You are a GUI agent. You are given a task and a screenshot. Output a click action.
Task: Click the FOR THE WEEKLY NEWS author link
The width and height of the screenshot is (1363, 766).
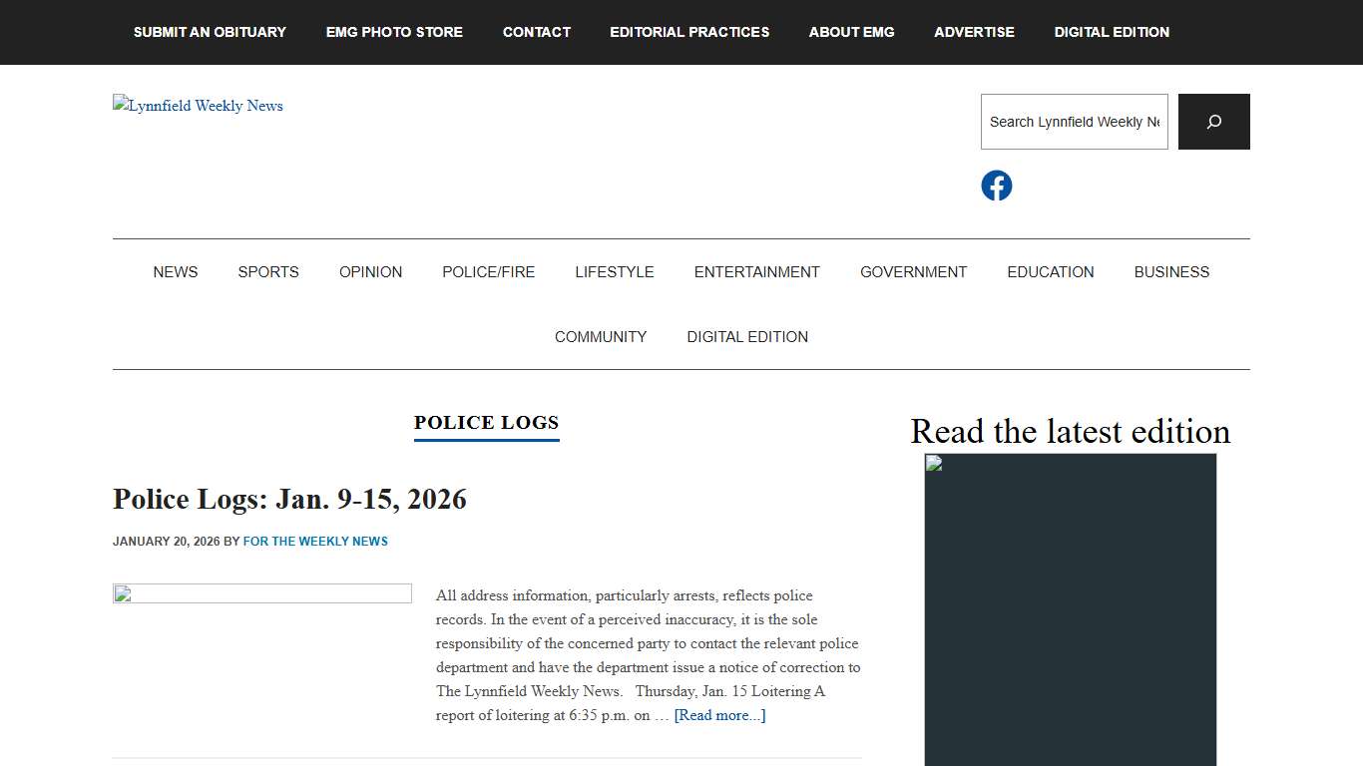[315, 541]
